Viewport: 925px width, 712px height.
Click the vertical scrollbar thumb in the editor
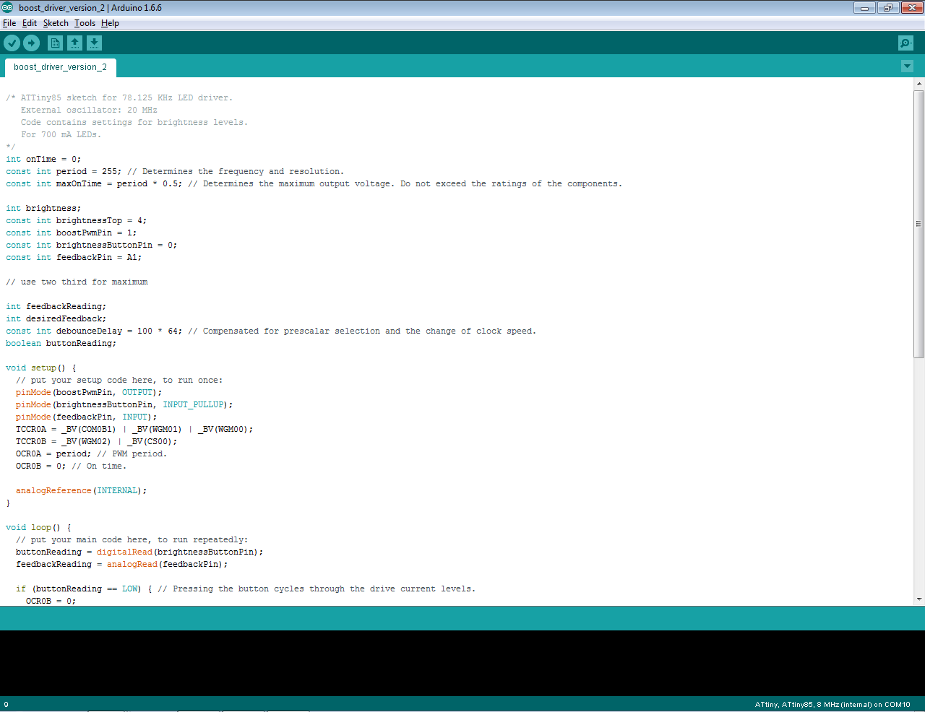tap(919, 224)
